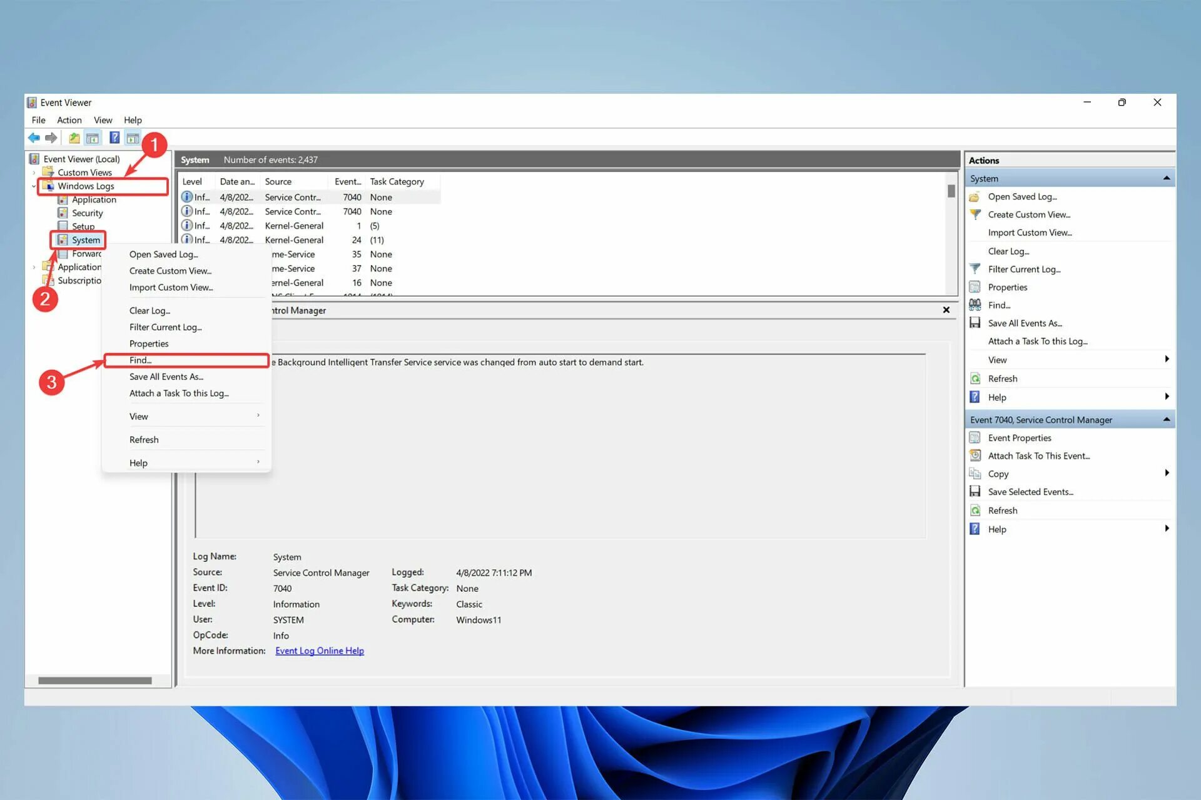The height and width of the screenshot is (800, 1201).
Task: Open the Event Log Online Help link
Action: coord(319,651)
